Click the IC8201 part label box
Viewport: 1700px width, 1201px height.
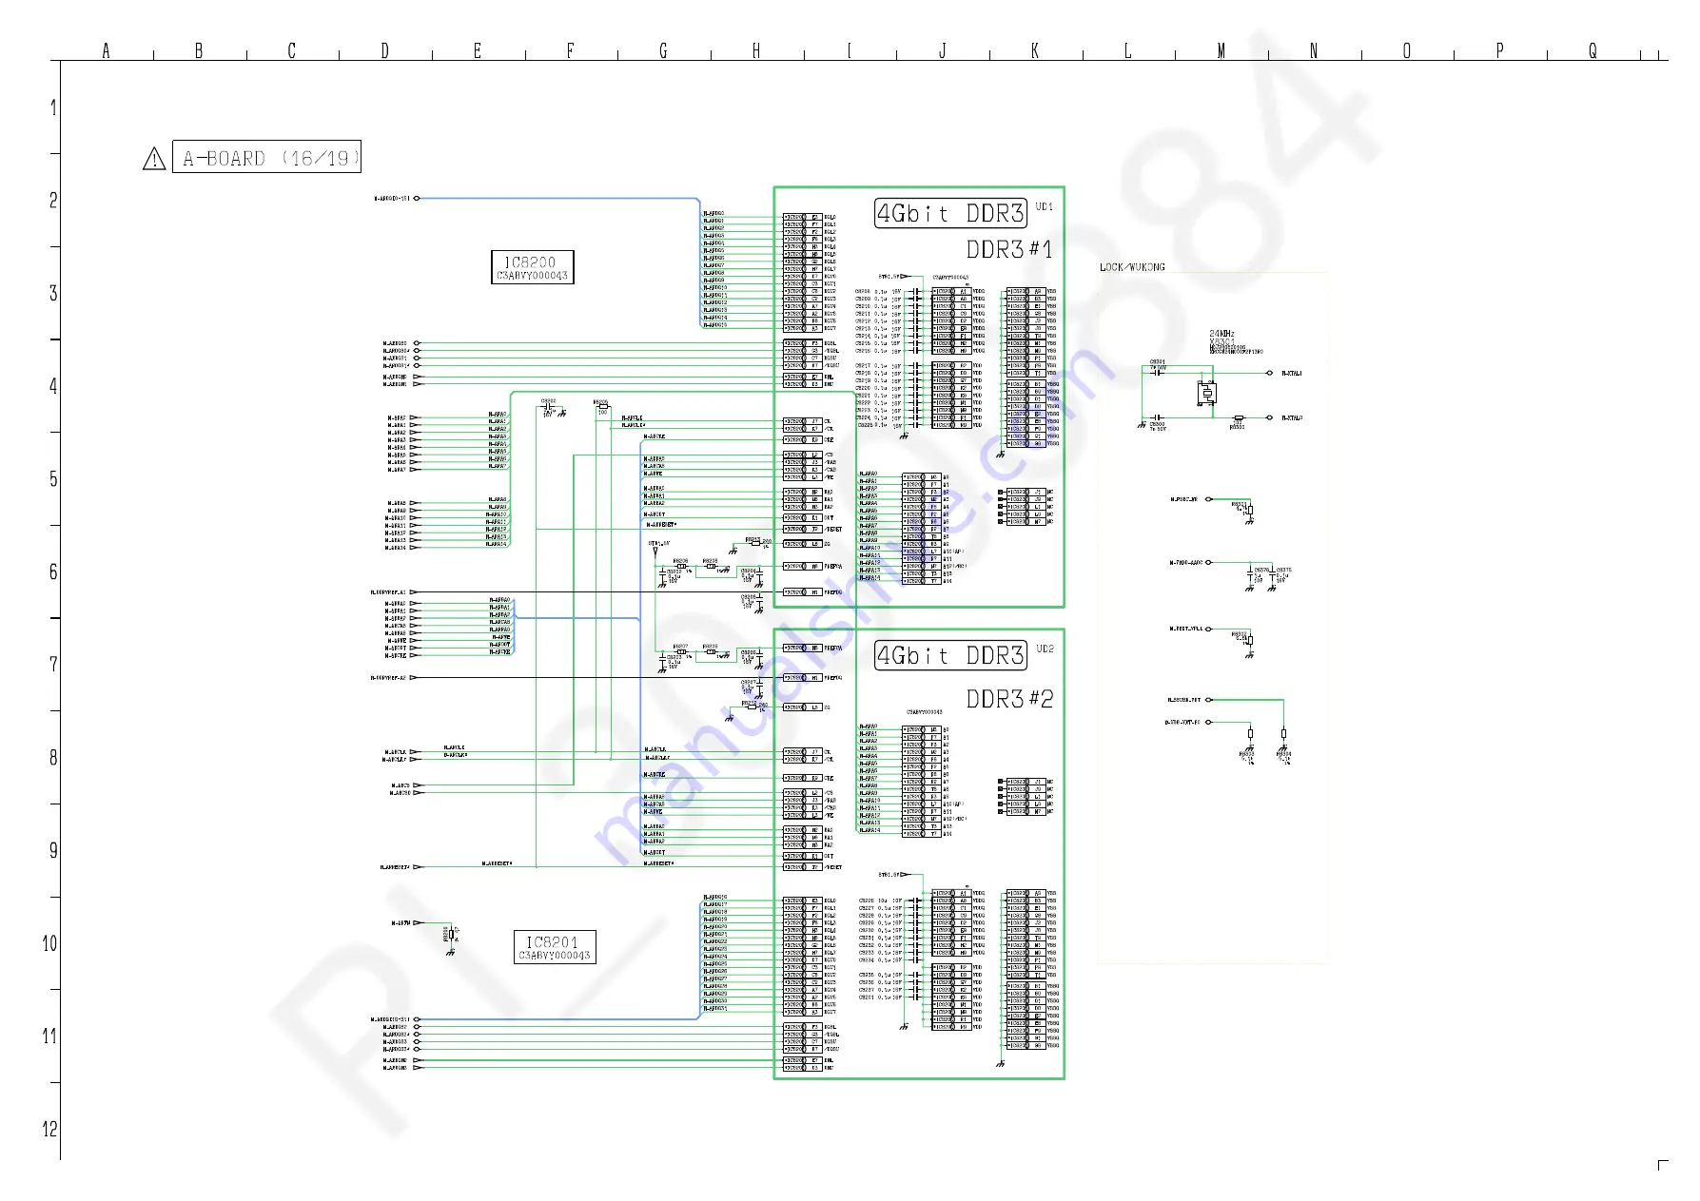click(x=556, y=947)
